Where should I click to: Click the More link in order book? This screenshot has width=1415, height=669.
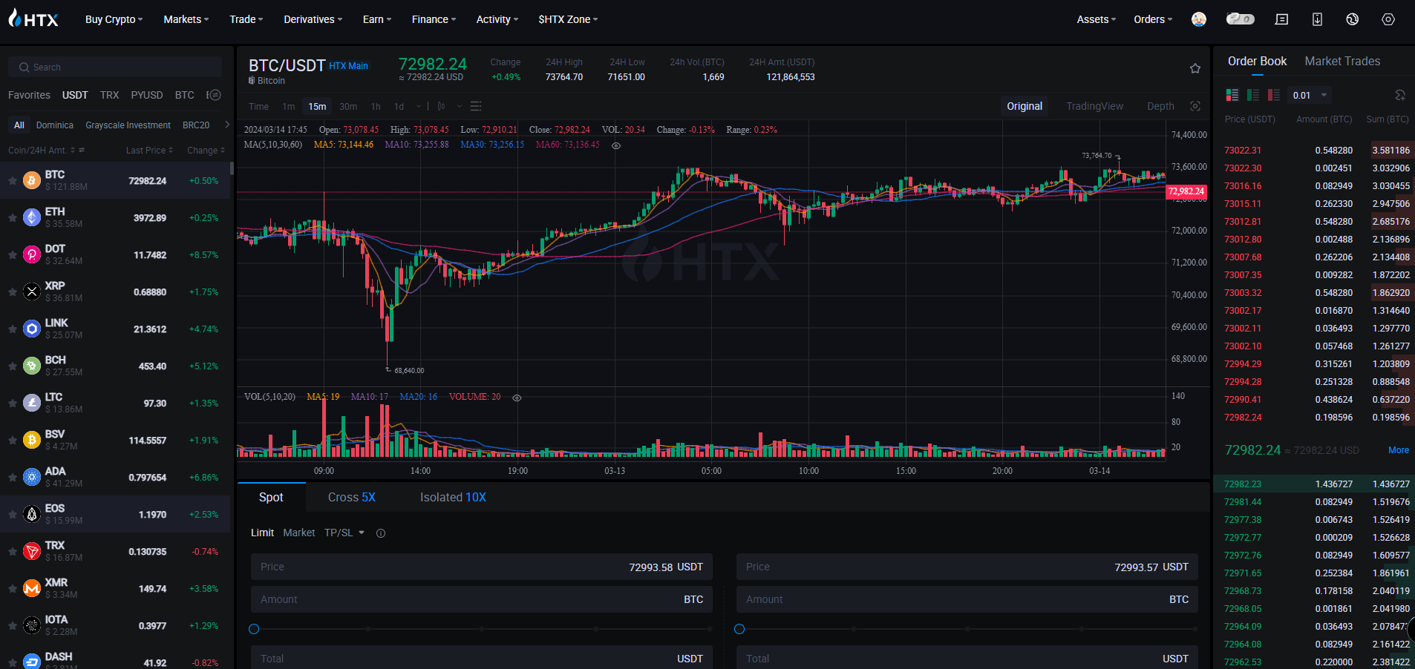(x=1399, y=450)
